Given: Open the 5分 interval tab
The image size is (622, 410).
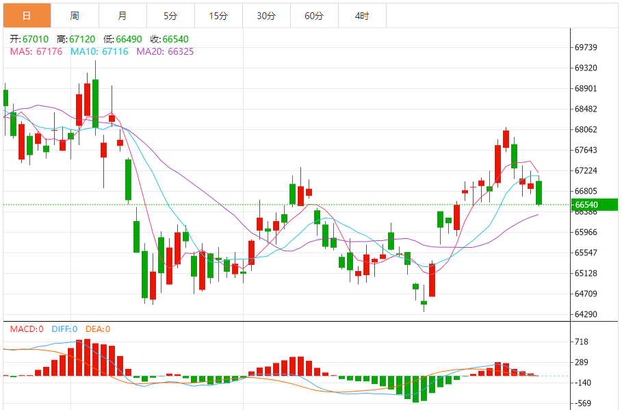Looking at the screenshot, I should pyautogui.click(x=170, y=16).
